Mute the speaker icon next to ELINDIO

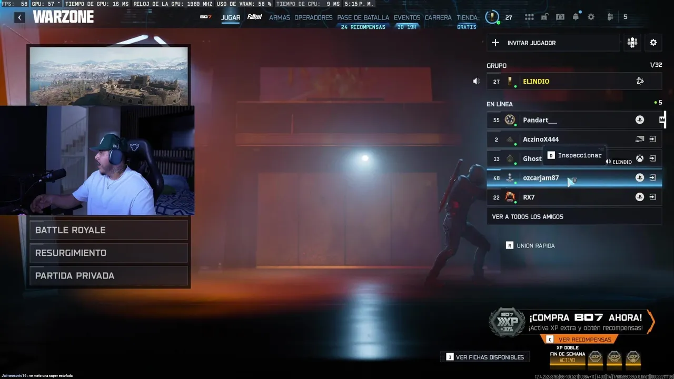[x=477, y=81]
